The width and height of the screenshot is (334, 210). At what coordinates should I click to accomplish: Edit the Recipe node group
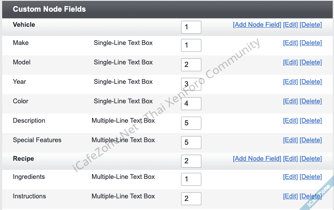pyautogui.click(x=290, y=159)
